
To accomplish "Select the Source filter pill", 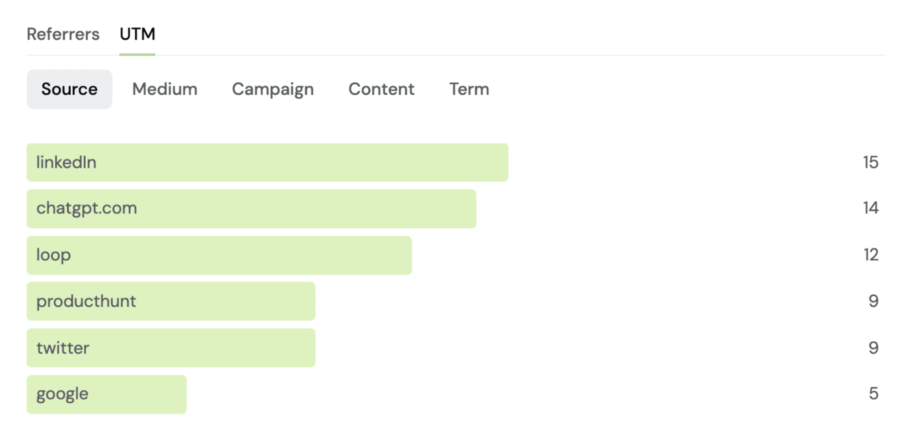I will pos(69,89).
